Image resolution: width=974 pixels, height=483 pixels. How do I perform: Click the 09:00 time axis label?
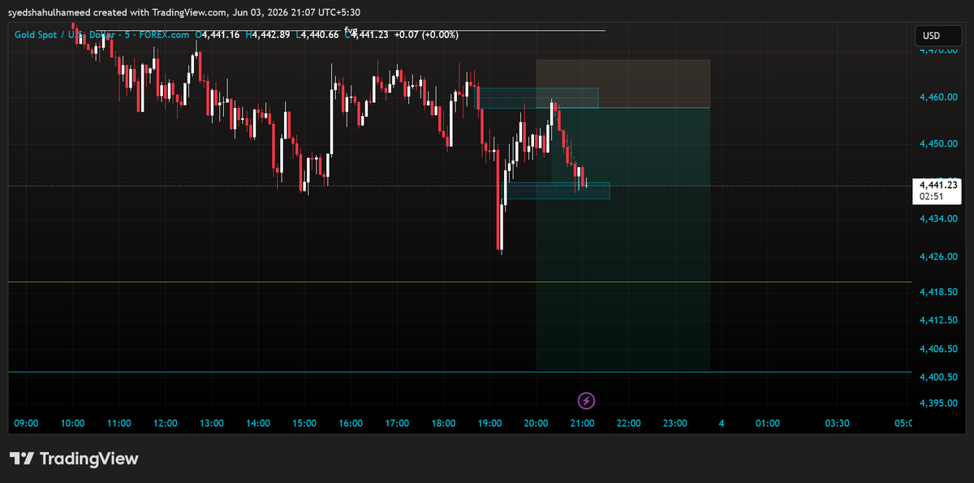(x=27, y=423)
